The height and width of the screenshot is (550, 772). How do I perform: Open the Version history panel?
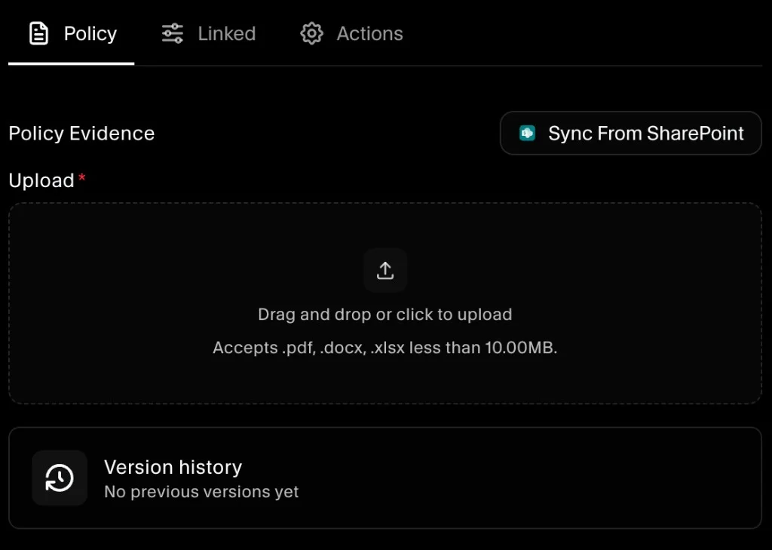coord(385,478)
